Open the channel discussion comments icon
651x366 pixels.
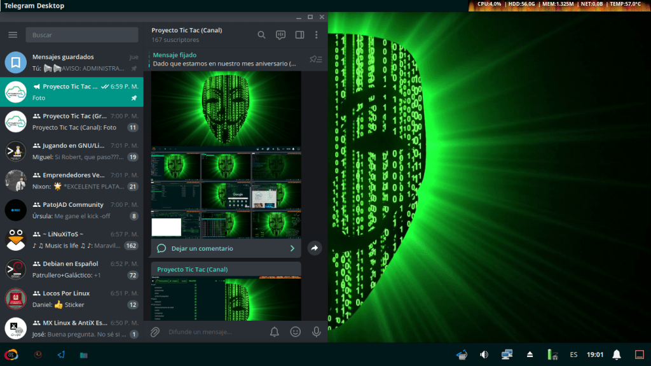click(x=280, y=35)
